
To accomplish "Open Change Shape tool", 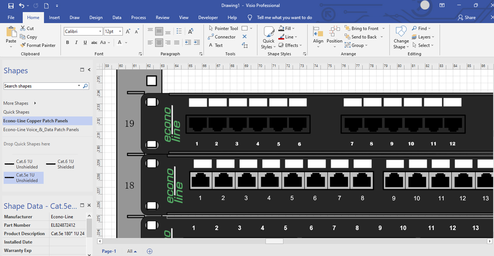I will click(x=401, y=38).
